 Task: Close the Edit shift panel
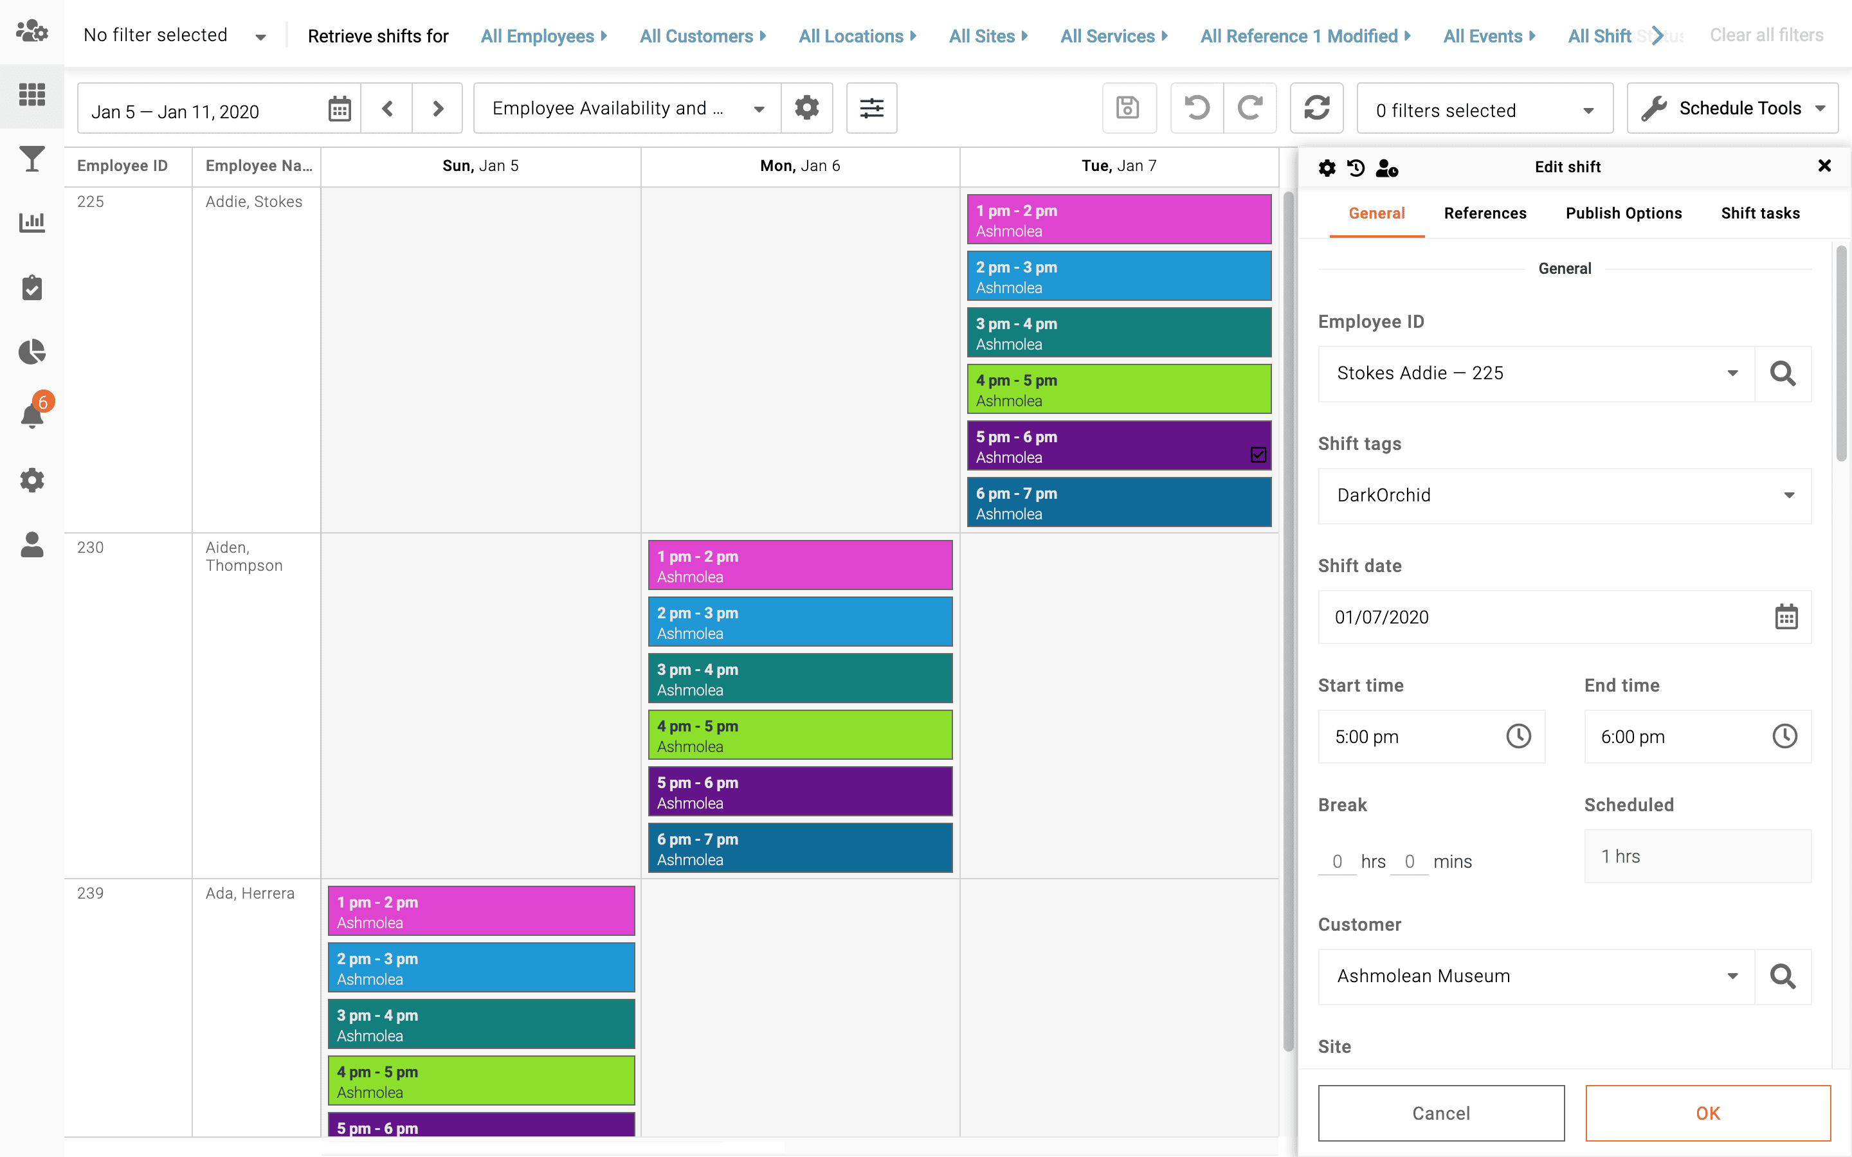click(x=1824, y=166)
